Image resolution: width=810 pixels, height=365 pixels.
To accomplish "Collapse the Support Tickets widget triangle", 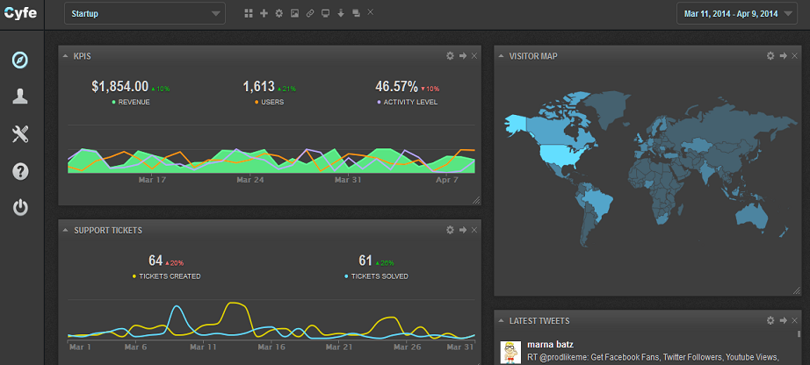I will [66, 230].
